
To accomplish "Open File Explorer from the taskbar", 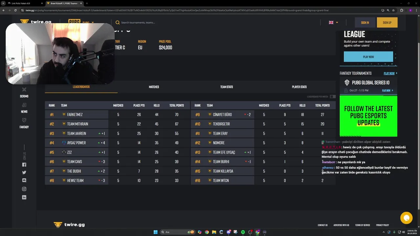I will click(214, 232).
